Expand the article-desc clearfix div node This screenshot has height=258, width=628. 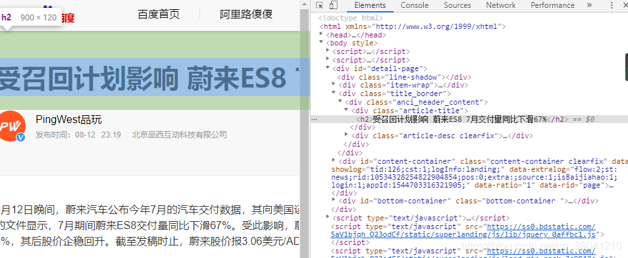pyautogui.click(x=347, y=135)
